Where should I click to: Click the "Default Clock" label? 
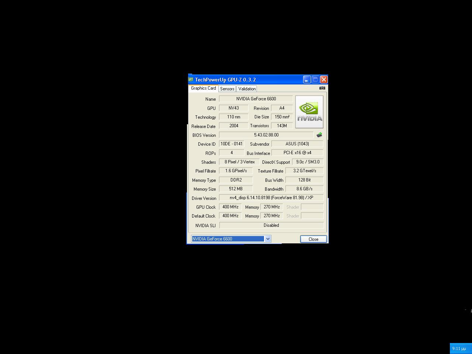tap(204, 216)
